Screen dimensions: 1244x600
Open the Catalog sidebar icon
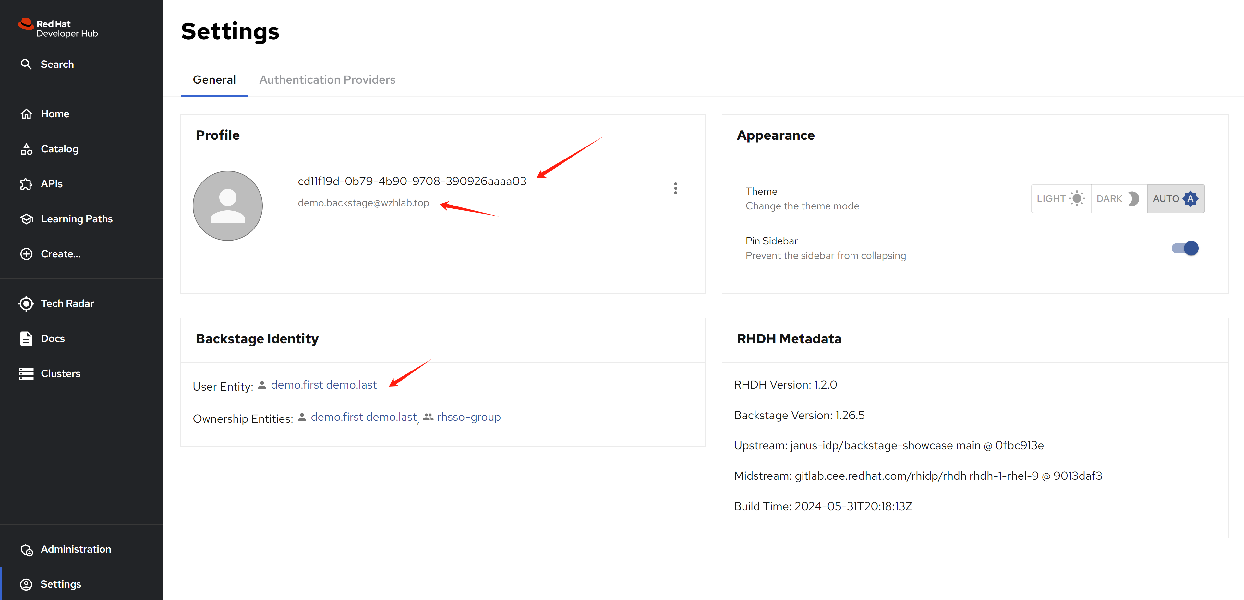coord(26,149)
